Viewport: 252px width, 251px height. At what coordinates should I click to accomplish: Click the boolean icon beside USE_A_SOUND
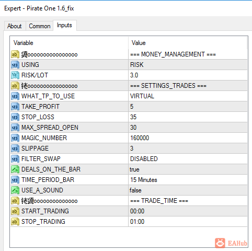(x=15, y=190)
